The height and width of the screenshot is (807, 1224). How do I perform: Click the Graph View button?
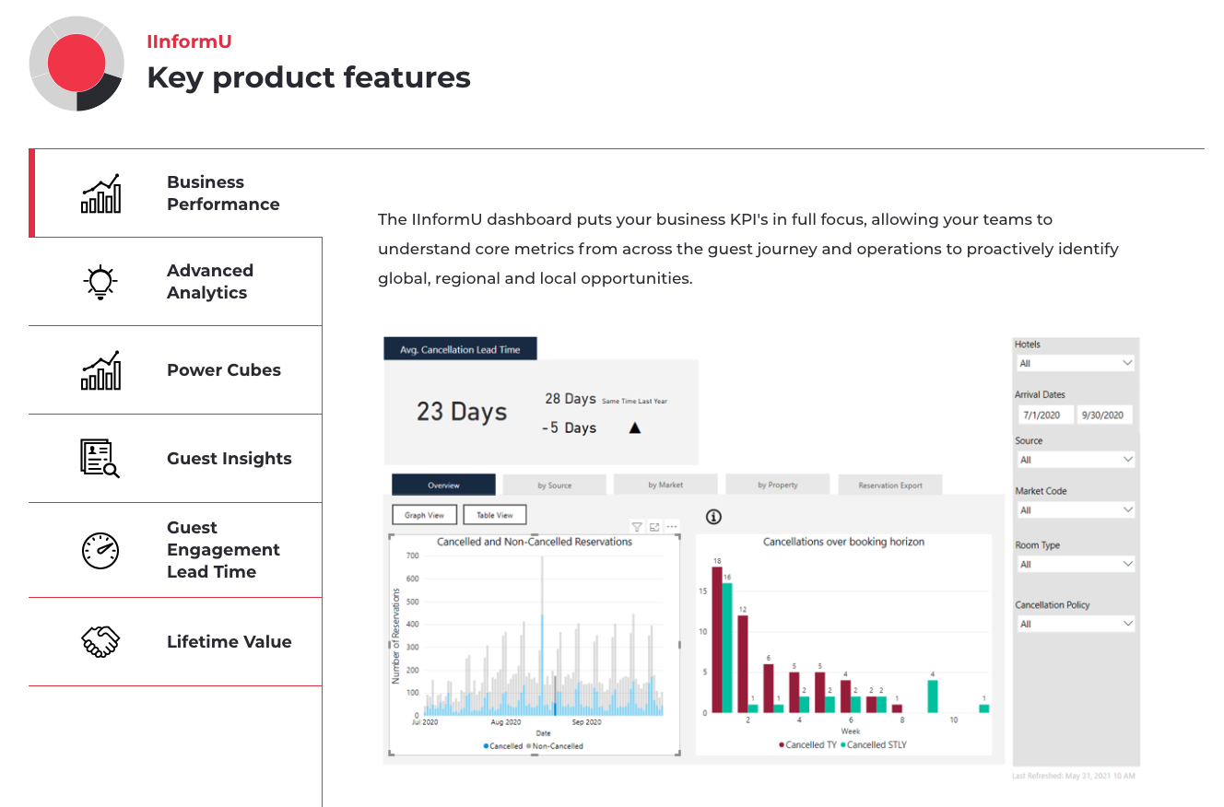(424, 515)
